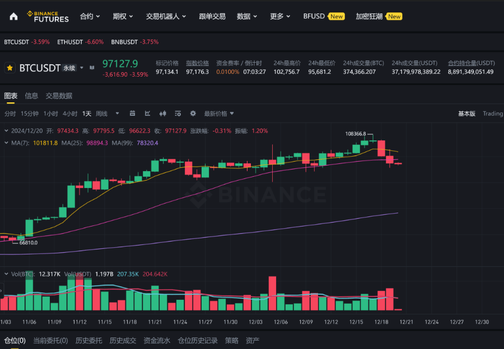The width and height of the screenshot is (504, 349).
Task: Switch to the 交易数据 tab
Action: point(59,96)
